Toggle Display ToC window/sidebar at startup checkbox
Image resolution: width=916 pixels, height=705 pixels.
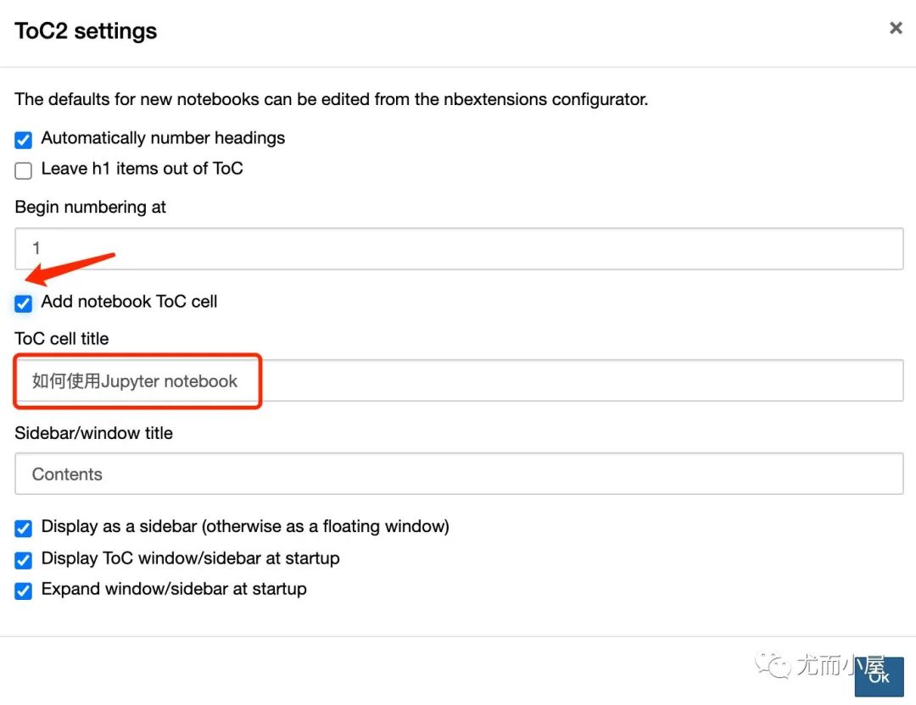(24, 560)
